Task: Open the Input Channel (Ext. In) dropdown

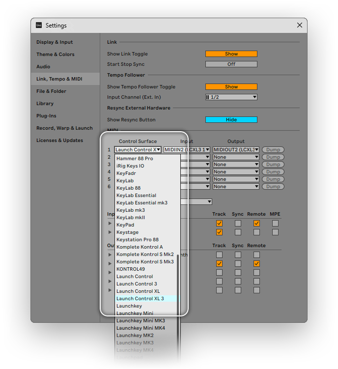Action: (x=231, y=97)
